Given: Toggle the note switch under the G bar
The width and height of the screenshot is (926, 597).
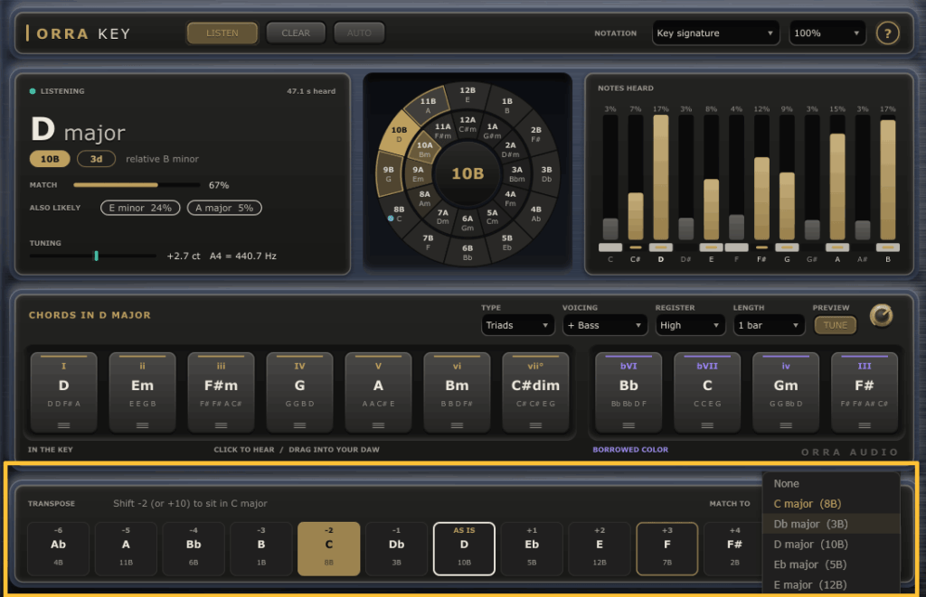Looking at the screenshot, I should 787,247.
